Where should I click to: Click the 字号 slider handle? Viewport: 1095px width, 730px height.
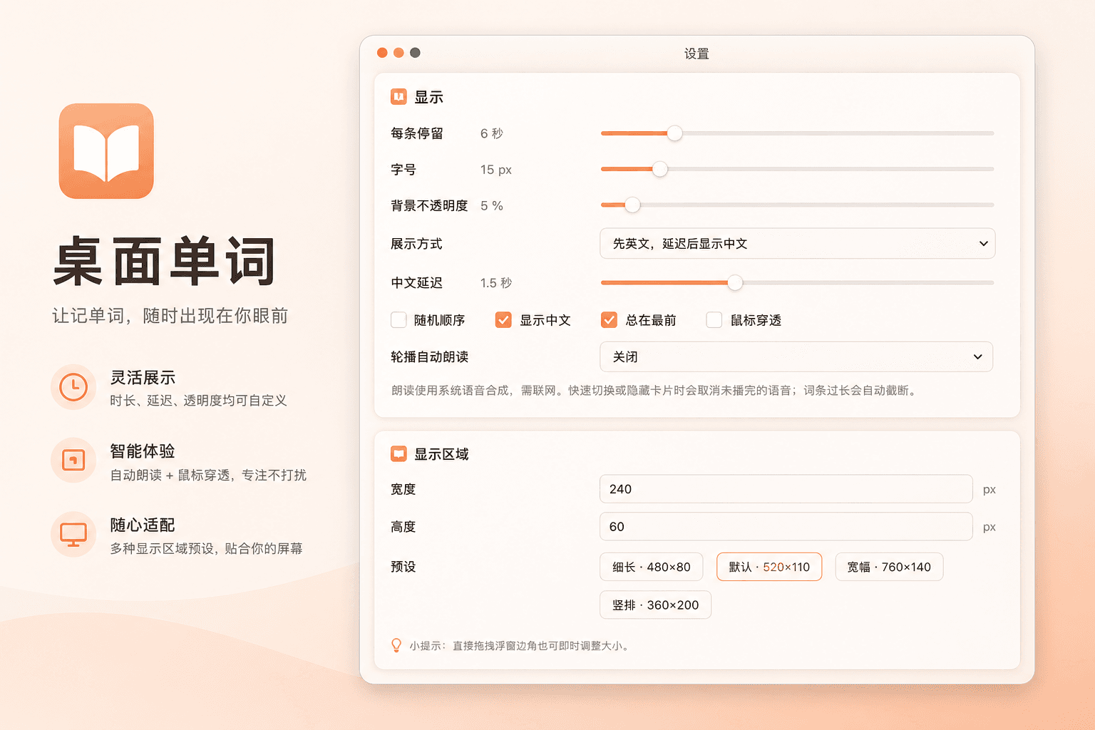[x=660, y=169]
